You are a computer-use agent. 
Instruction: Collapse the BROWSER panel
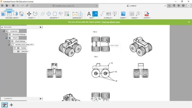click(2, 27)
